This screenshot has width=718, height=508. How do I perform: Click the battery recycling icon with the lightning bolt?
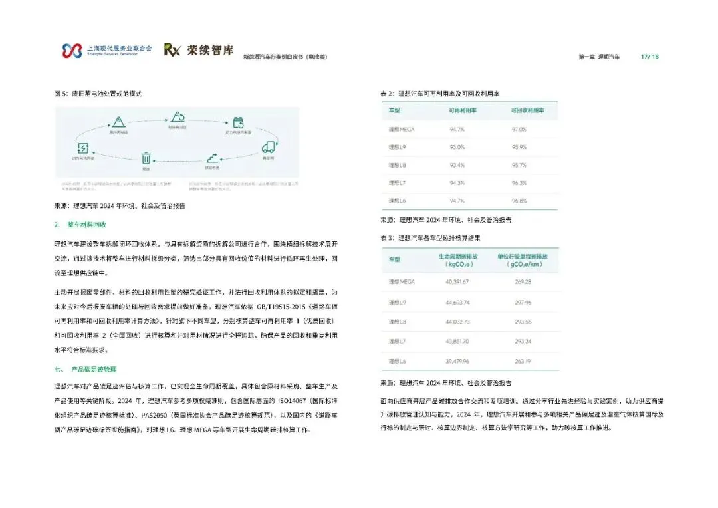click(83, 148)
